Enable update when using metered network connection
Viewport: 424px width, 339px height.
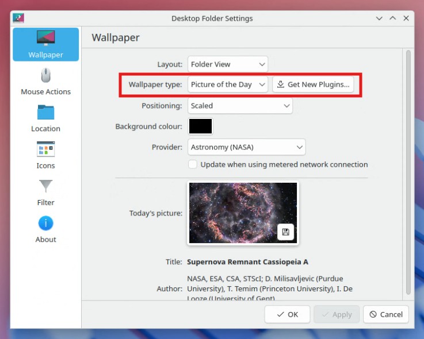[193, 164]
